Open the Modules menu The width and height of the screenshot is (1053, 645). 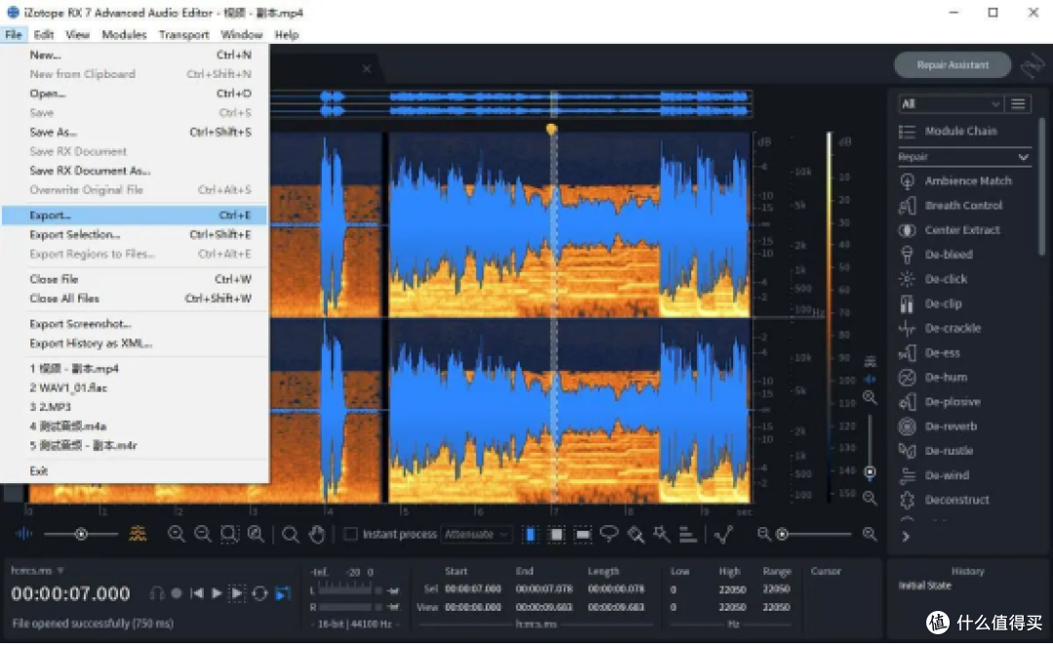tap(124, 35)
